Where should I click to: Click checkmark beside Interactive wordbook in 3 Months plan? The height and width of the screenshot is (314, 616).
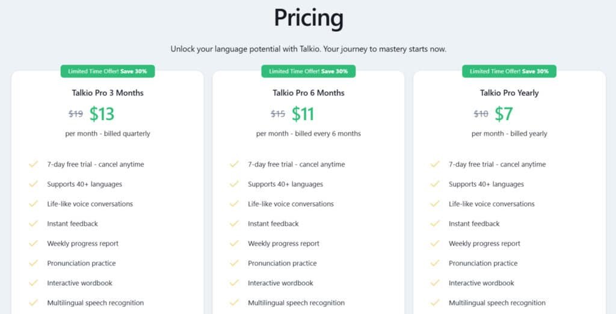pos(34,283)
